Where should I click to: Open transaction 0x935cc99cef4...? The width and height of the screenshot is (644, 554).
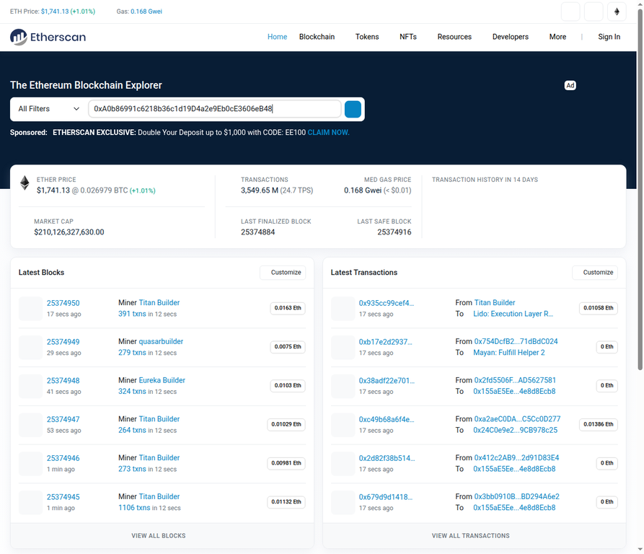tap(387, 303)
